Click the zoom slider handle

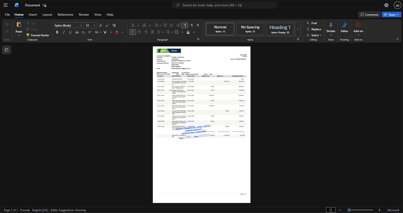(x=349, y=210)
